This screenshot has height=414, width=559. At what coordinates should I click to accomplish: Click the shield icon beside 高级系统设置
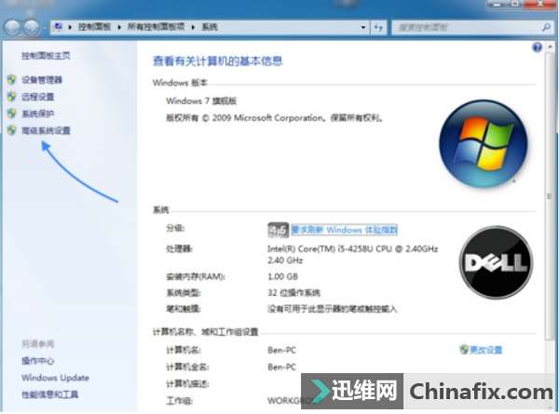pos(11,130)
